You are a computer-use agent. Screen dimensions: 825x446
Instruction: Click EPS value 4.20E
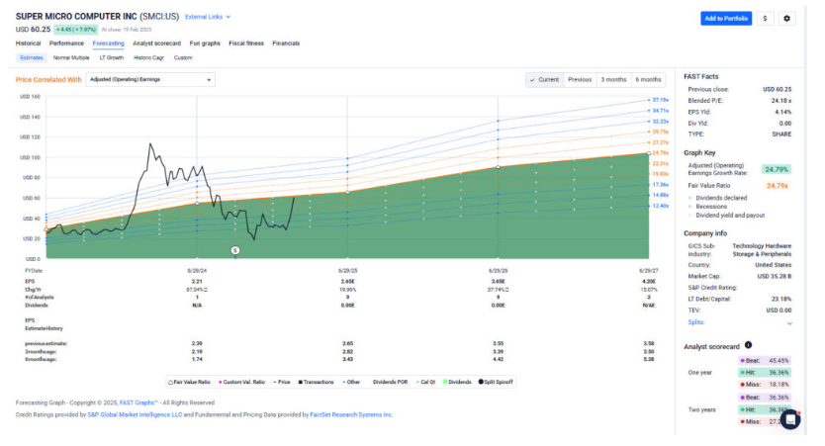(x=649, y=282)
